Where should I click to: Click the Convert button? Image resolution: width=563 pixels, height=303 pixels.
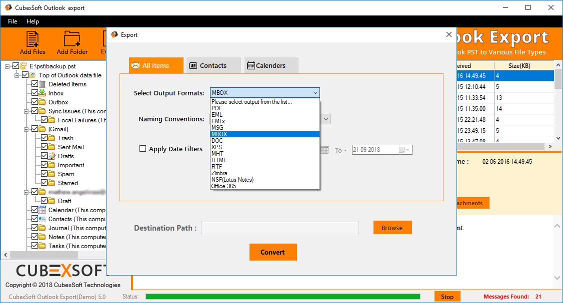pos(273,252)
